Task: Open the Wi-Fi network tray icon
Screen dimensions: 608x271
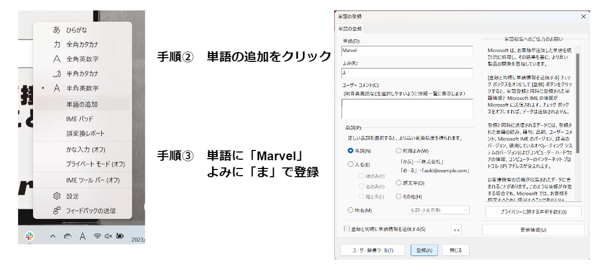Action: 97,236
